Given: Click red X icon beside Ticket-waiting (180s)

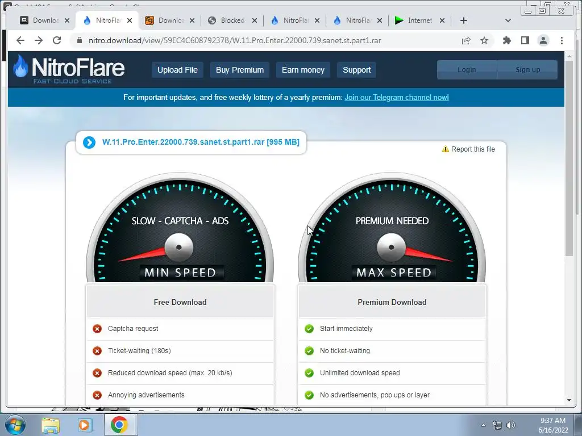Looking at the screenshot, I should (x=97, y=351).
